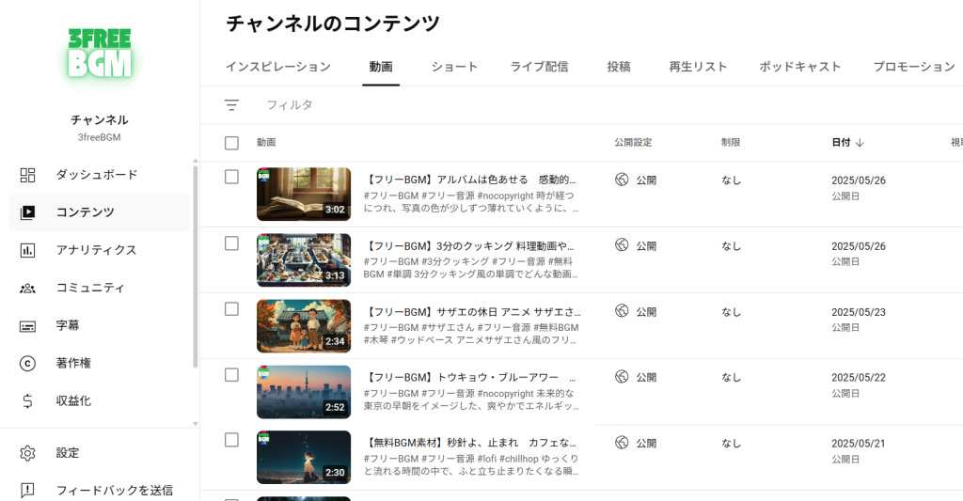Click the Monetization dollar icon
The image size is (963, 501).
tap(27, 400)
